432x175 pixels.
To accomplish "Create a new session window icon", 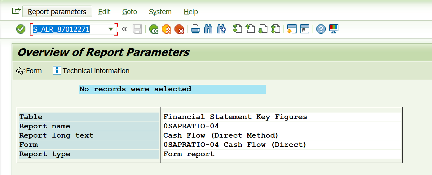I will click(x=292, y=29).
